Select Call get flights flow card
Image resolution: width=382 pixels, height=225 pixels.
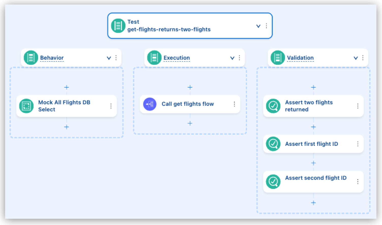[190, 104]
